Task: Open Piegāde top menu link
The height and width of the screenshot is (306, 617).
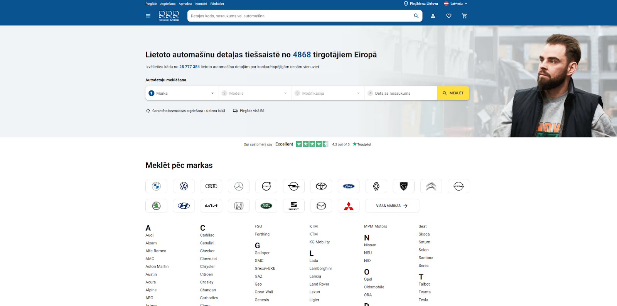Action: pyautogui.click(x=151, y=4)
